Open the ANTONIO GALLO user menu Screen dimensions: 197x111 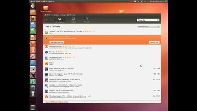click(157, 1)
